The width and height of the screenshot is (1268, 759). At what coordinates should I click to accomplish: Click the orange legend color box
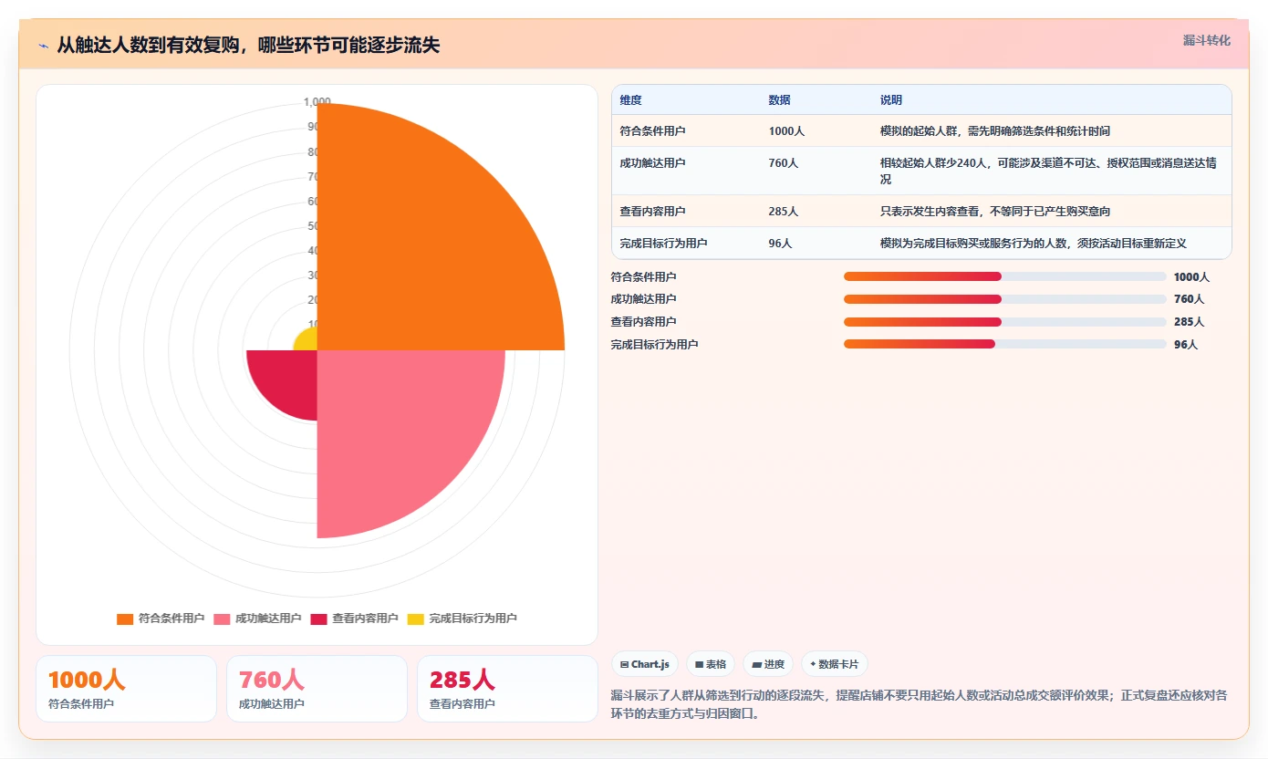[125, 619]
